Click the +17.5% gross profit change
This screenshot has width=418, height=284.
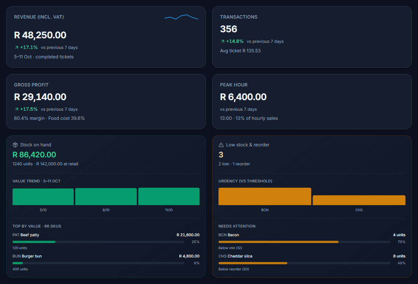29,109
